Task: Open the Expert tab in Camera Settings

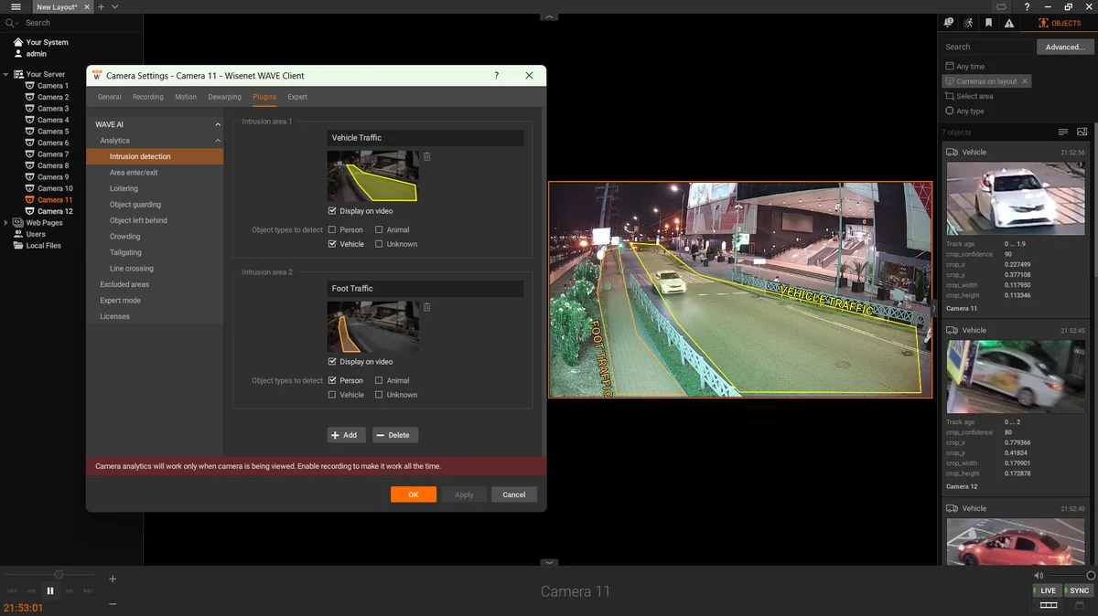Action: click(296, 96)
